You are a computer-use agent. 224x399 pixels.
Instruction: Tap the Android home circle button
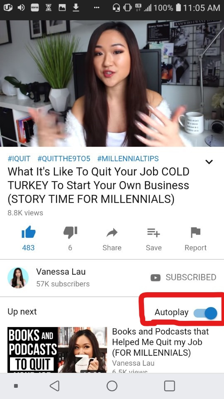tap(112, 386)
